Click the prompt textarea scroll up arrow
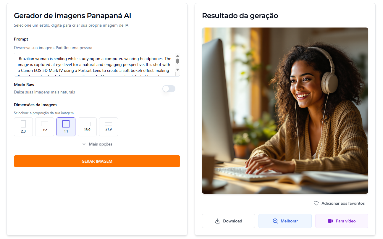Screen dimensions: 383x239 (x=177, y=56)
